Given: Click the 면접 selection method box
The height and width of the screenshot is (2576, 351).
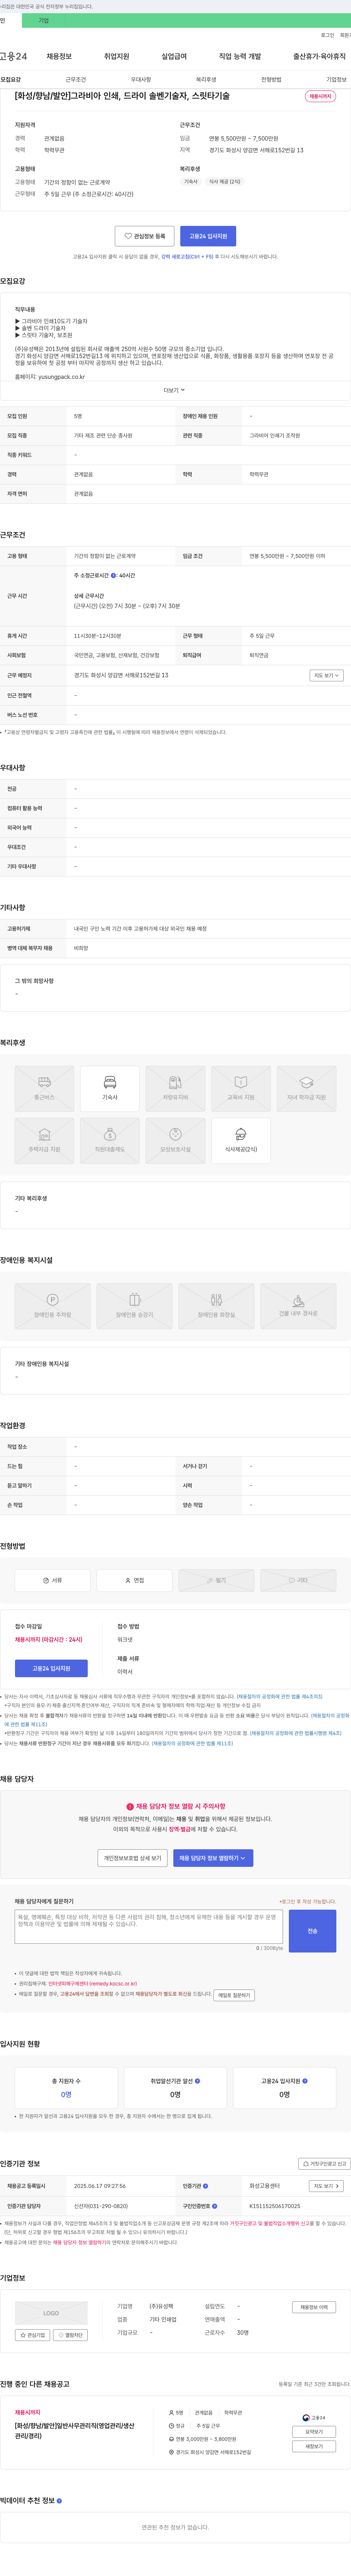Looking at the screenshot, I should [x=134, y=1580].
